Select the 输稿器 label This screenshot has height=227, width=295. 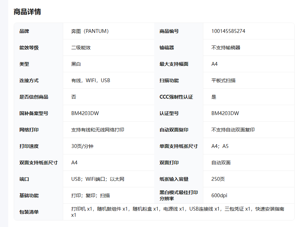tap(167, 48)
